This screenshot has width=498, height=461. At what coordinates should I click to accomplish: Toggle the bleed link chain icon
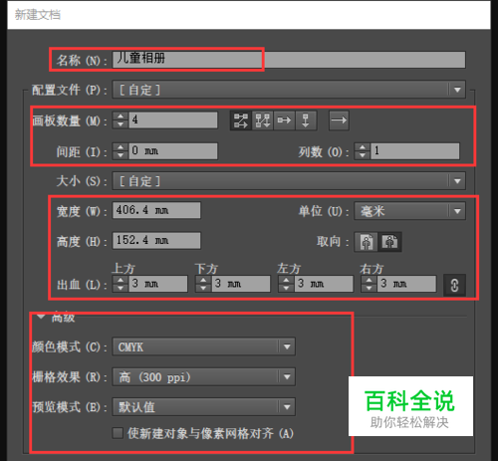point(454,285)
